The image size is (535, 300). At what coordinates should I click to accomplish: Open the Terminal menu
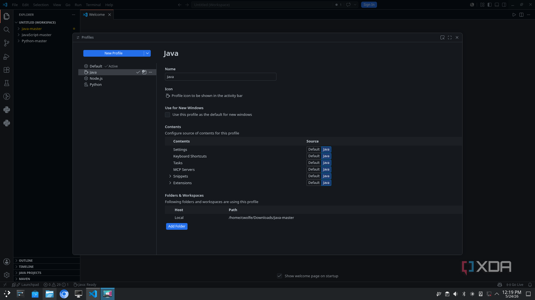point(93,5)
